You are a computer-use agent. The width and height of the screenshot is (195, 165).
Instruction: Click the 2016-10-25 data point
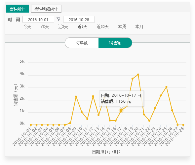tap(166, 87)
